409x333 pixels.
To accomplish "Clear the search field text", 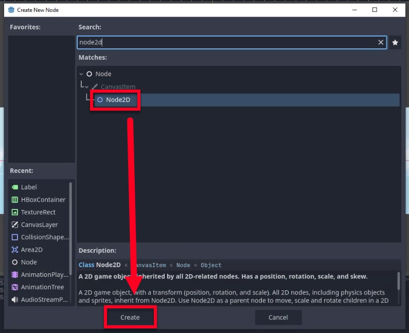I will [381, 42].
